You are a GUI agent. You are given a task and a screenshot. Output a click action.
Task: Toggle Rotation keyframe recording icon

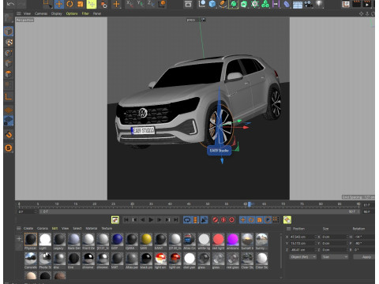coord(251,220)
